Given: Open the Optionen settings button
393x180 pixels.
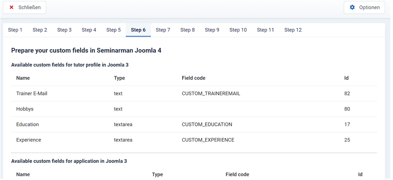Looking at the screenshot, I should [364, 7].
